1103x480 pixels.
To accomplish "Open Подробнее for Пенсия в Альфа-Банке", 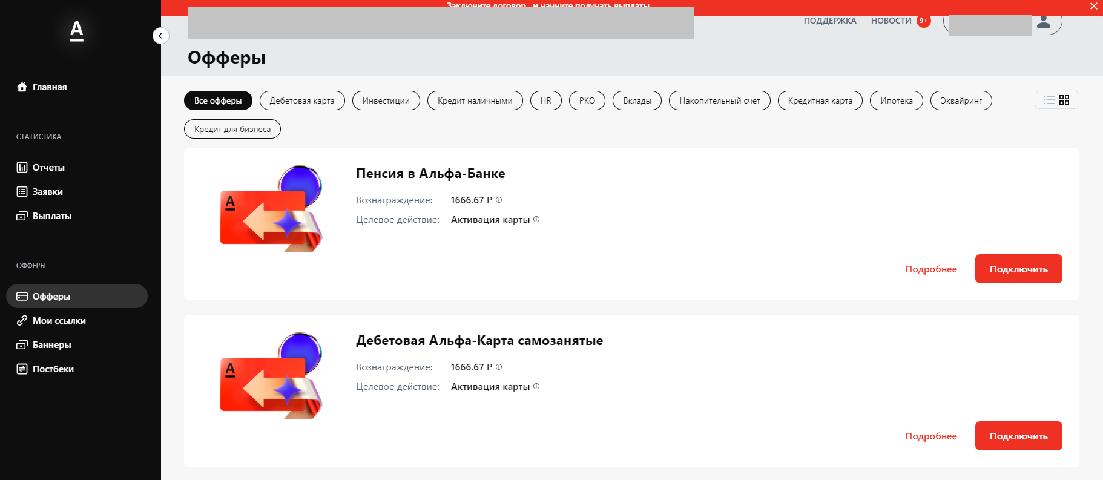I will (x=931, y=269).
